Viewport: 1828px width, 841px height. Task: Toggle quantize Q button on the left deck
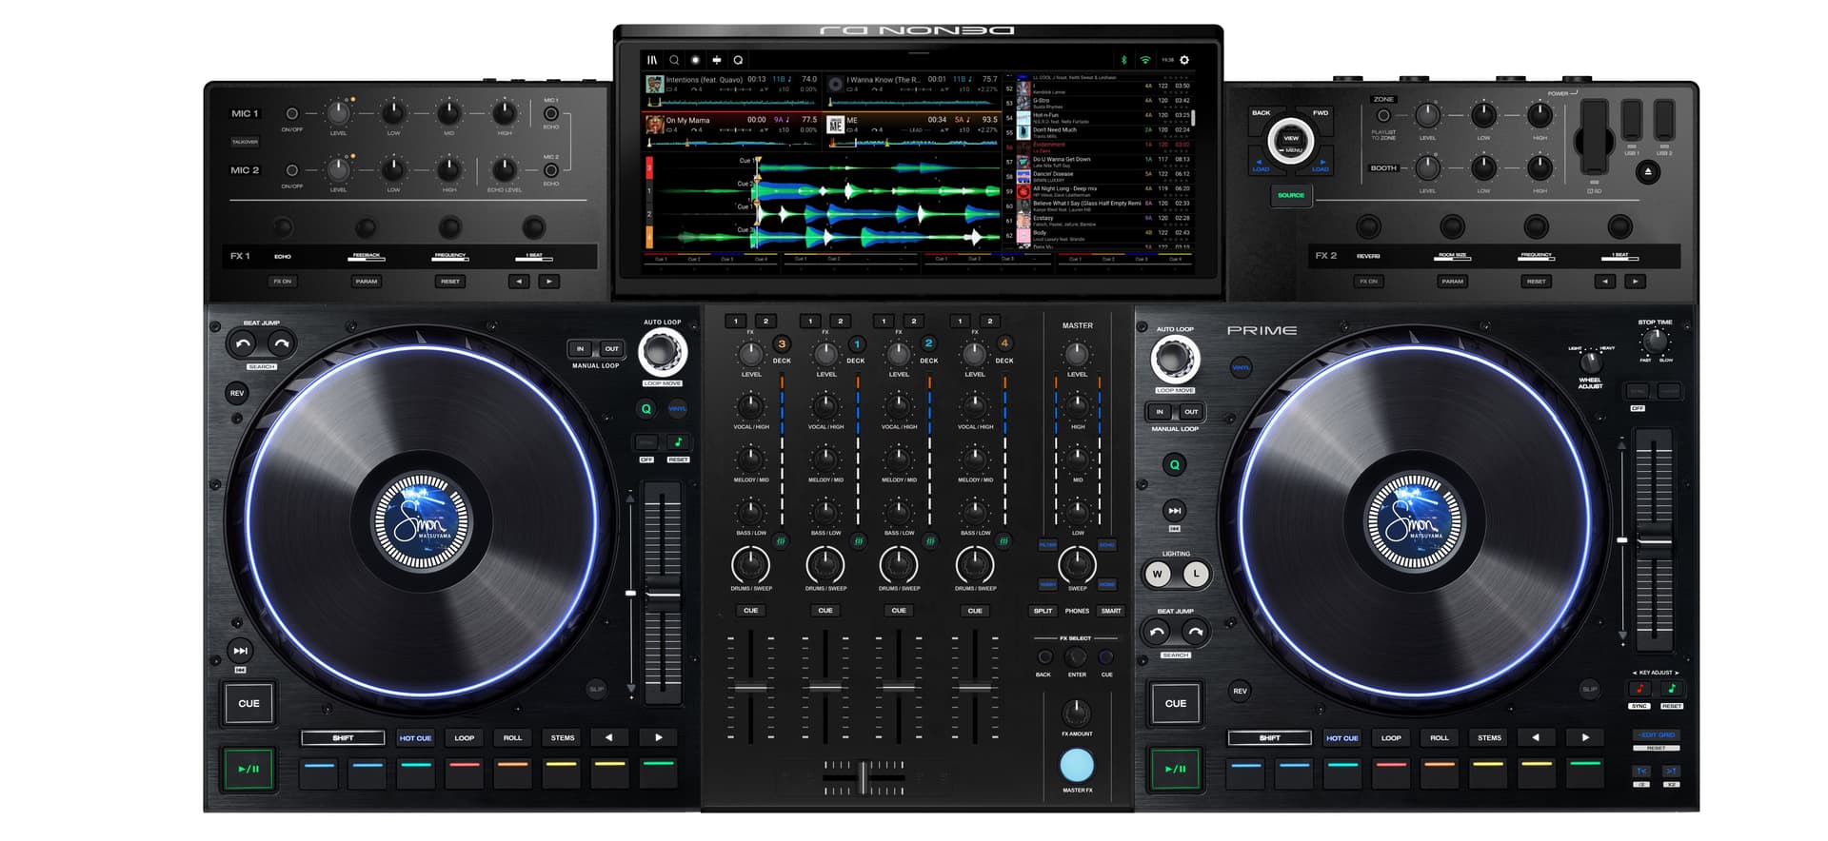pos(646,409)
